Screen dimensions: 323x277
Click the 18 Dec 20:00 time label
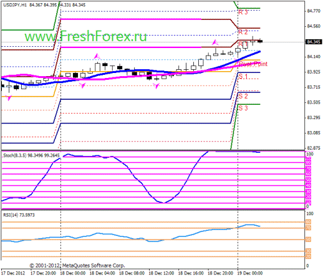coord(220,273)
